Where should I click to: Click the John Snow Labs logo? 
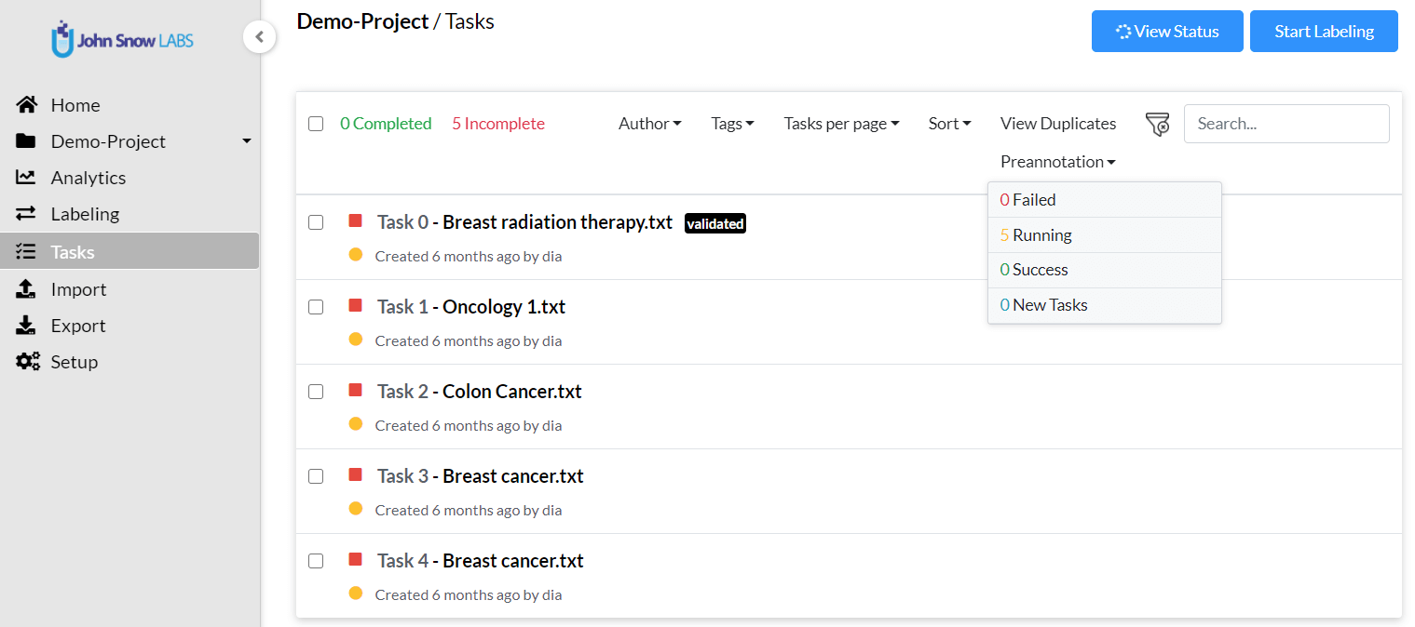pos(123,39)
